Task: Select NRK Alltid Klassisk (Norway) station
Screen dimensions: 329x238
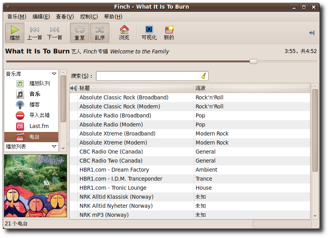Action: tap(190, 197)
